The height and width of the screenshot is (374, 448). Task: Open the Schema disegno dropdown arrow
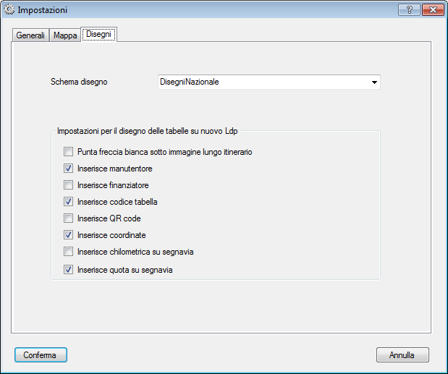pyautogui.click(x=374, y=82)
